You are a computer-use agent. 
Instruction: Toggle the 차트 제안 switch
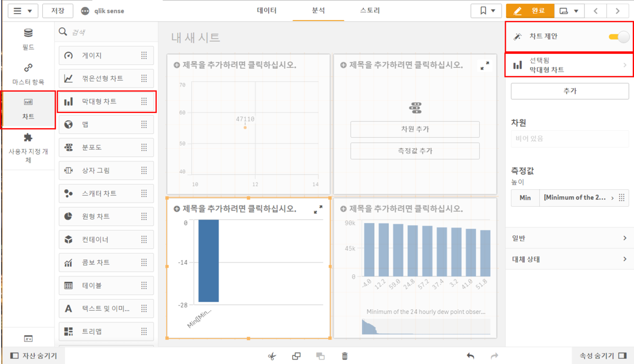619,37
